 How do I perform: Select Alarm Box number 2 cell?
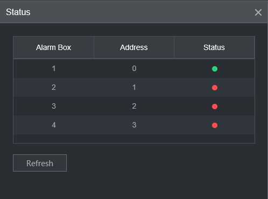[x=54, y=87]
